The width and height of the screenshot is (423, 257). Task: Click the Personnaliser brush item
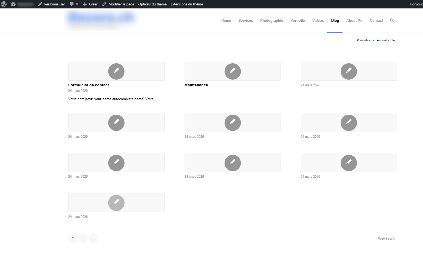click(x=51, y=4)
